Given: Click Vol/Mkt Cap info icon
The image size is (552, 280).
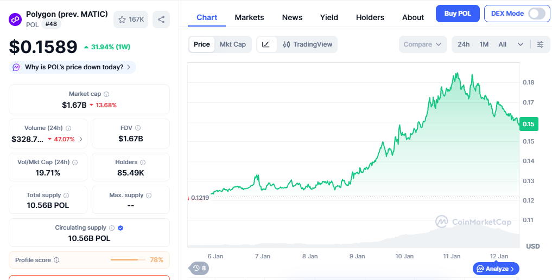Looking at the screenshot, I should (75, 162).
